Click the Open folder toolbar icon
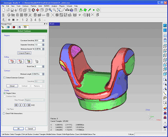The height and width of the screenshot is (137, 168). point(8,10)
